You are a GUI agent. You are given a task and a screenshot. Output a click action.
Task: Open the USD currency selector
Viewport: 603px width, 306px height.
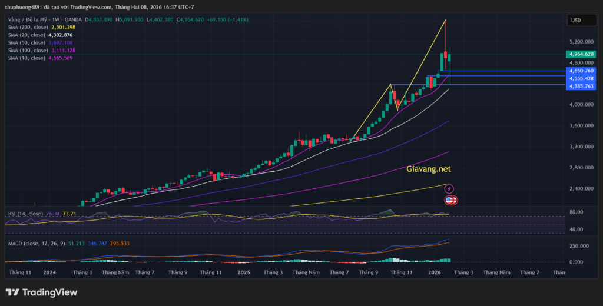(x=575, y=20)
